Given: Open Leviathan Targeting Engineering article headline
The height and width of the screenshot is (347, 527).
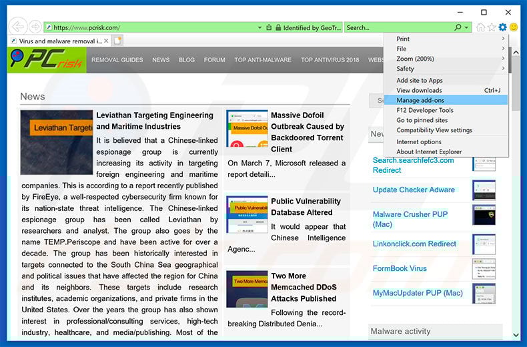Looking at the screenshot, I should 155,121.
